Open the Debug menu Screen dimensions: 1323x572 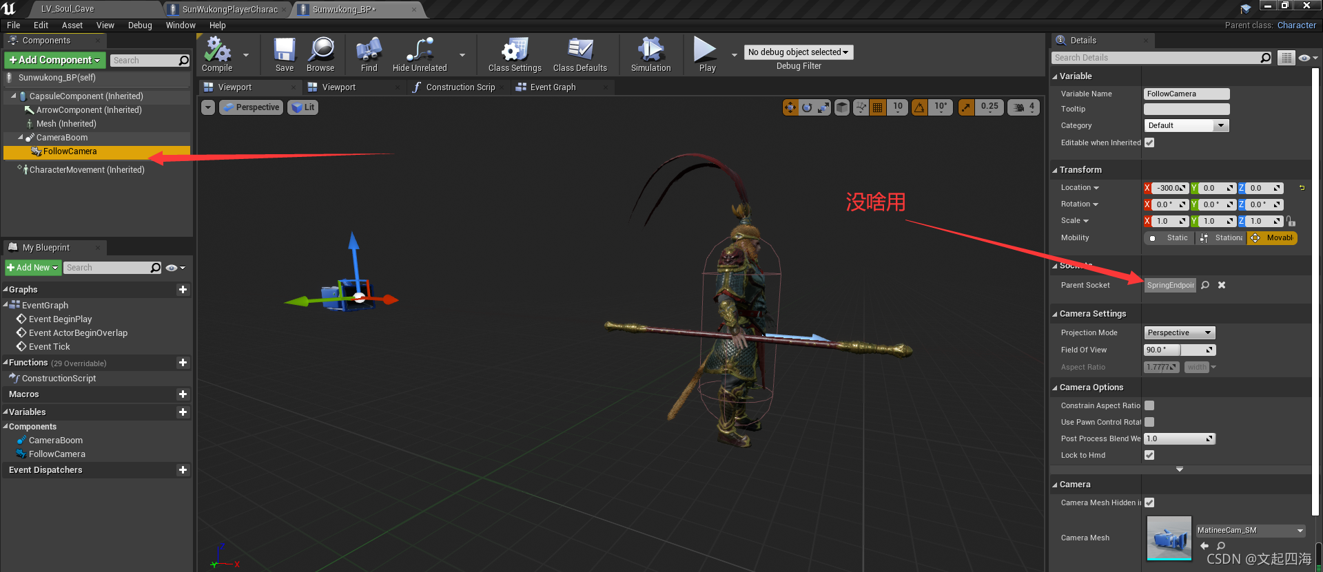click(x=140, y=25)
